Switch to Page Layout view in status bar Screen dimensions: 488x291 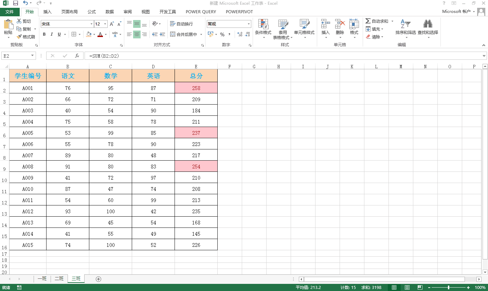[407, 288]
